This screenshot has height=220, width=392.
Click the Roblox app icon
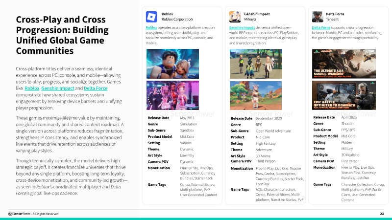coord(151,17)
